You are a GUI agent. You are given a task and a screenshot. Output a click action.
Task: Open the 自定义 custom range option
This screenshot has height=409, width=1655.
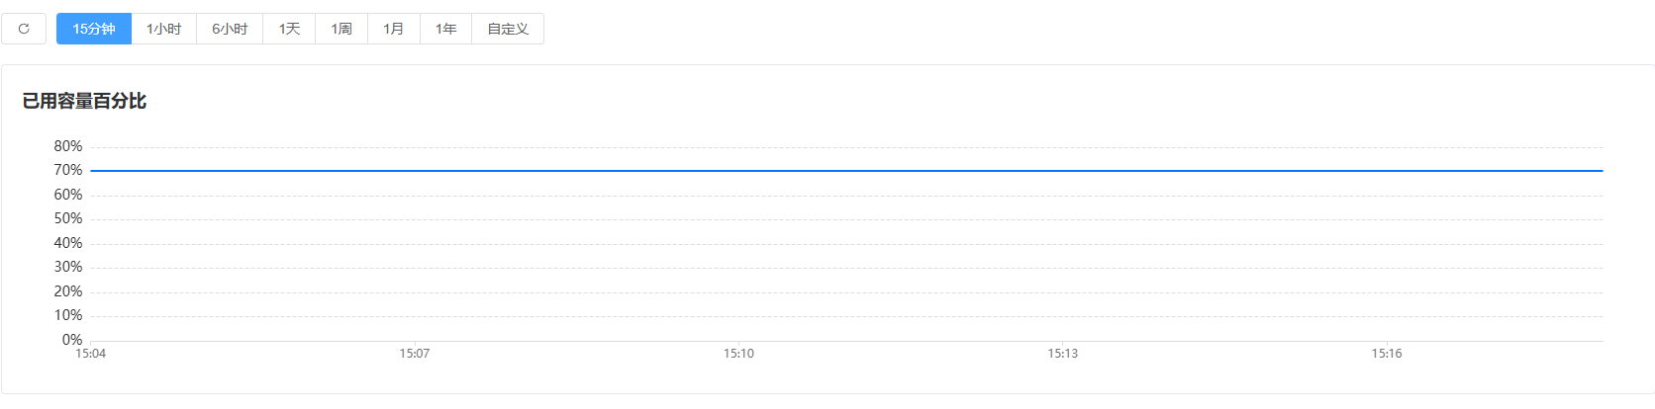point(508,29)
